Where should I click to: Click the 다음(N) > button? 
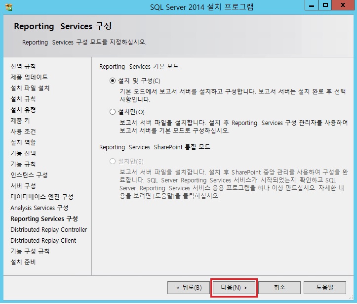click(x=234, y=288)
